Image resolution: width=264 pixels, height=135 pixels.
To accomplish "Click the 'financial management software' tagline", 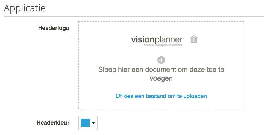I will [163, 45].
